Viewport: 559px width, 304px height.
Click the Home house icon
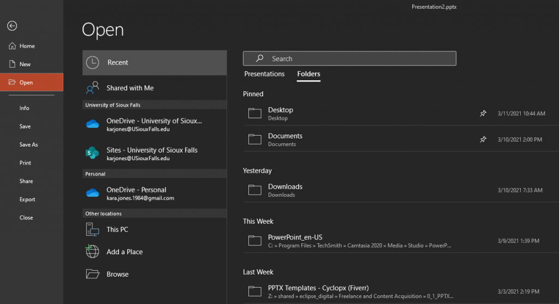click(x=12, y=46)
